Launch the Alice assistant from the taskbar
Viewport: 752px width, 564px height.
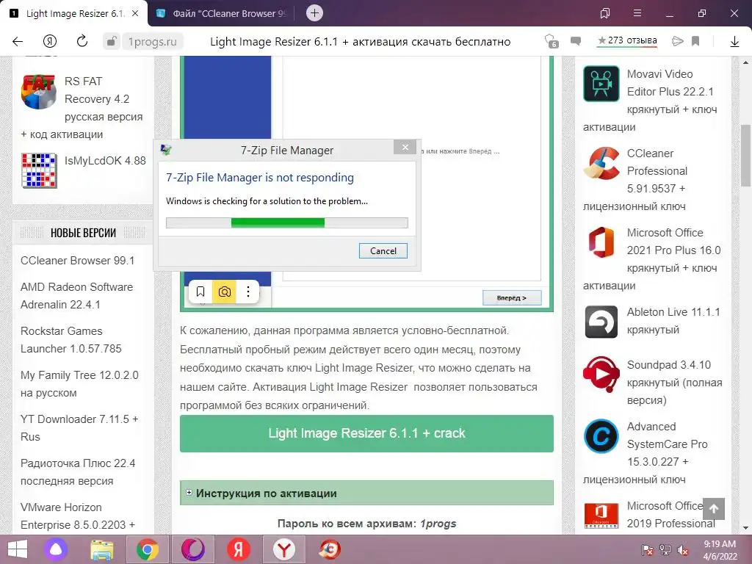pyautogui.click(x=56, y=549)
